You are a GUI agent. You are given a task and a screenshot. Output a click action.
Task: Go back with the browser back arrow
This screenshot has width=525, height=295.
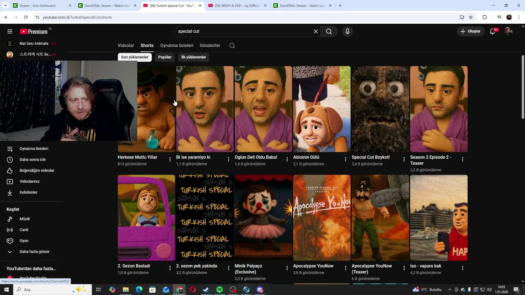click(x=6, y=17)
